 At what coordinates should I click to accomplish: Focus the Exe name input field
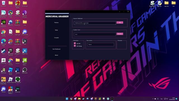pyautogui.click(x=101, y=45)
